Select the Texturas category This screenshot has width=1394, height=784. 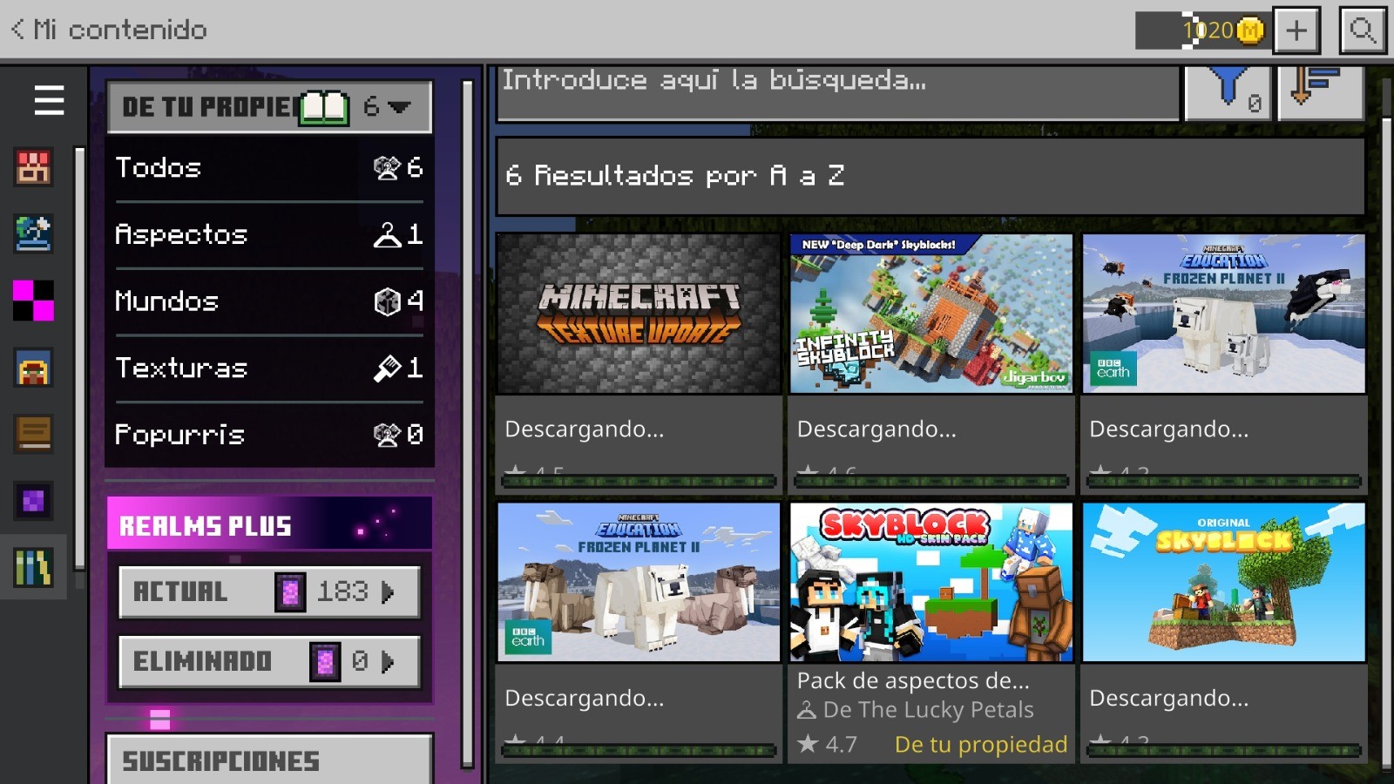pos(269,368)
